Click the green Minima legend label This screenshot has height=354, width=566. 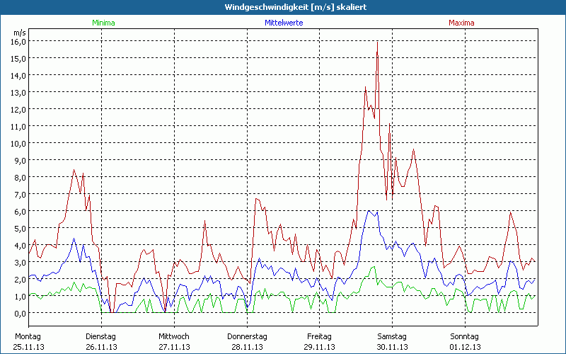pyautogui.click(x=103, y=23)
